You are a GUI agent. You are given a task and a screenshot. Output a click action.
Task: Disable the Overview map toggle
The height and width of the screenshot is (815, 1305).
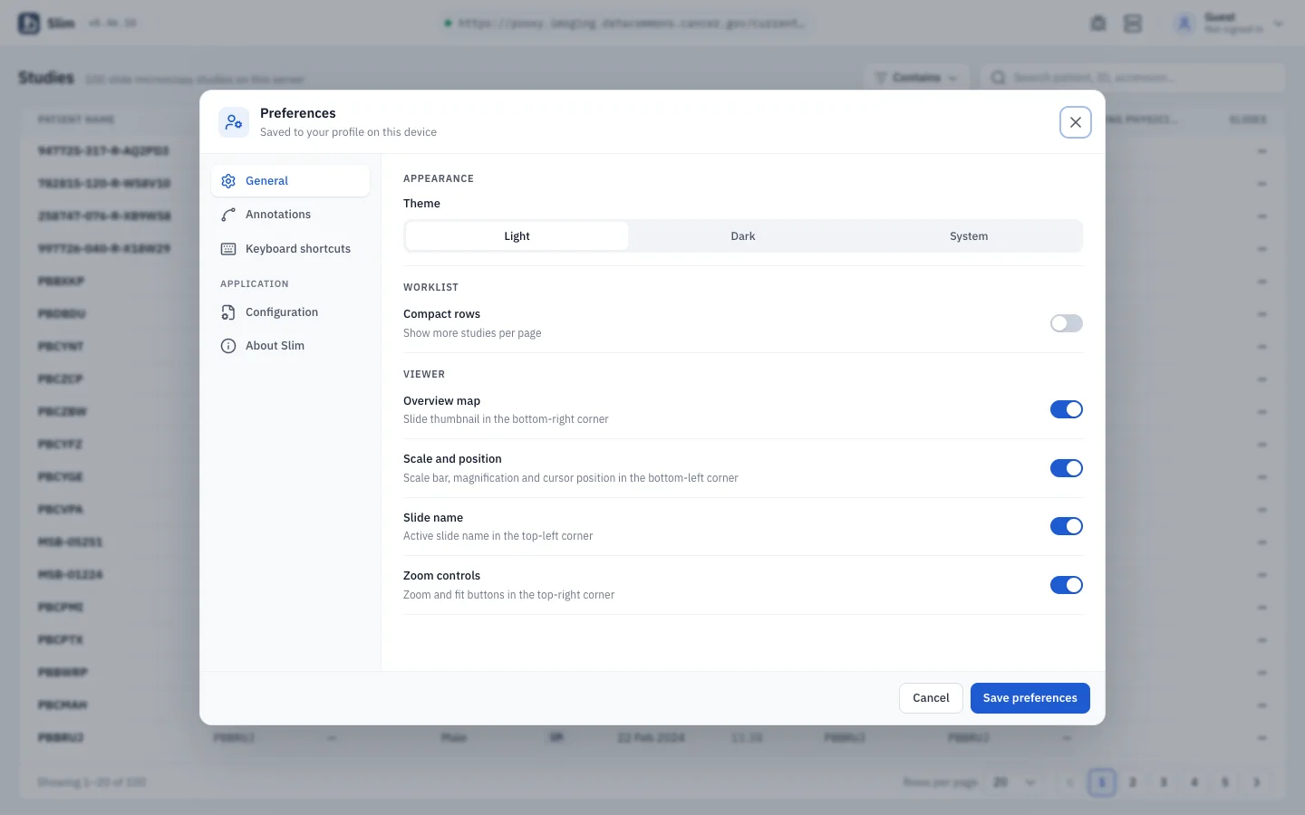pyautogui.click(x=1066, y=409)
